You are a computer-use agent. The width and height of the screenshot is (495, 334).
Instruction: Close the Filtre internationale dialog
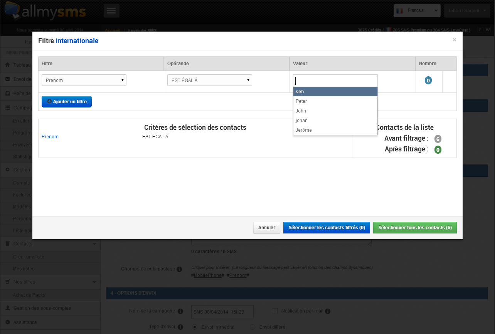tap(454, 40)
